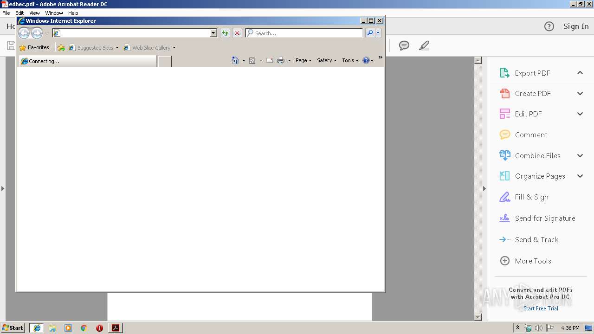Image resolution: width=594 pixels, height=334 pixels.
Task: Expand the left navigation pane arrow
Action: [3, 188]
